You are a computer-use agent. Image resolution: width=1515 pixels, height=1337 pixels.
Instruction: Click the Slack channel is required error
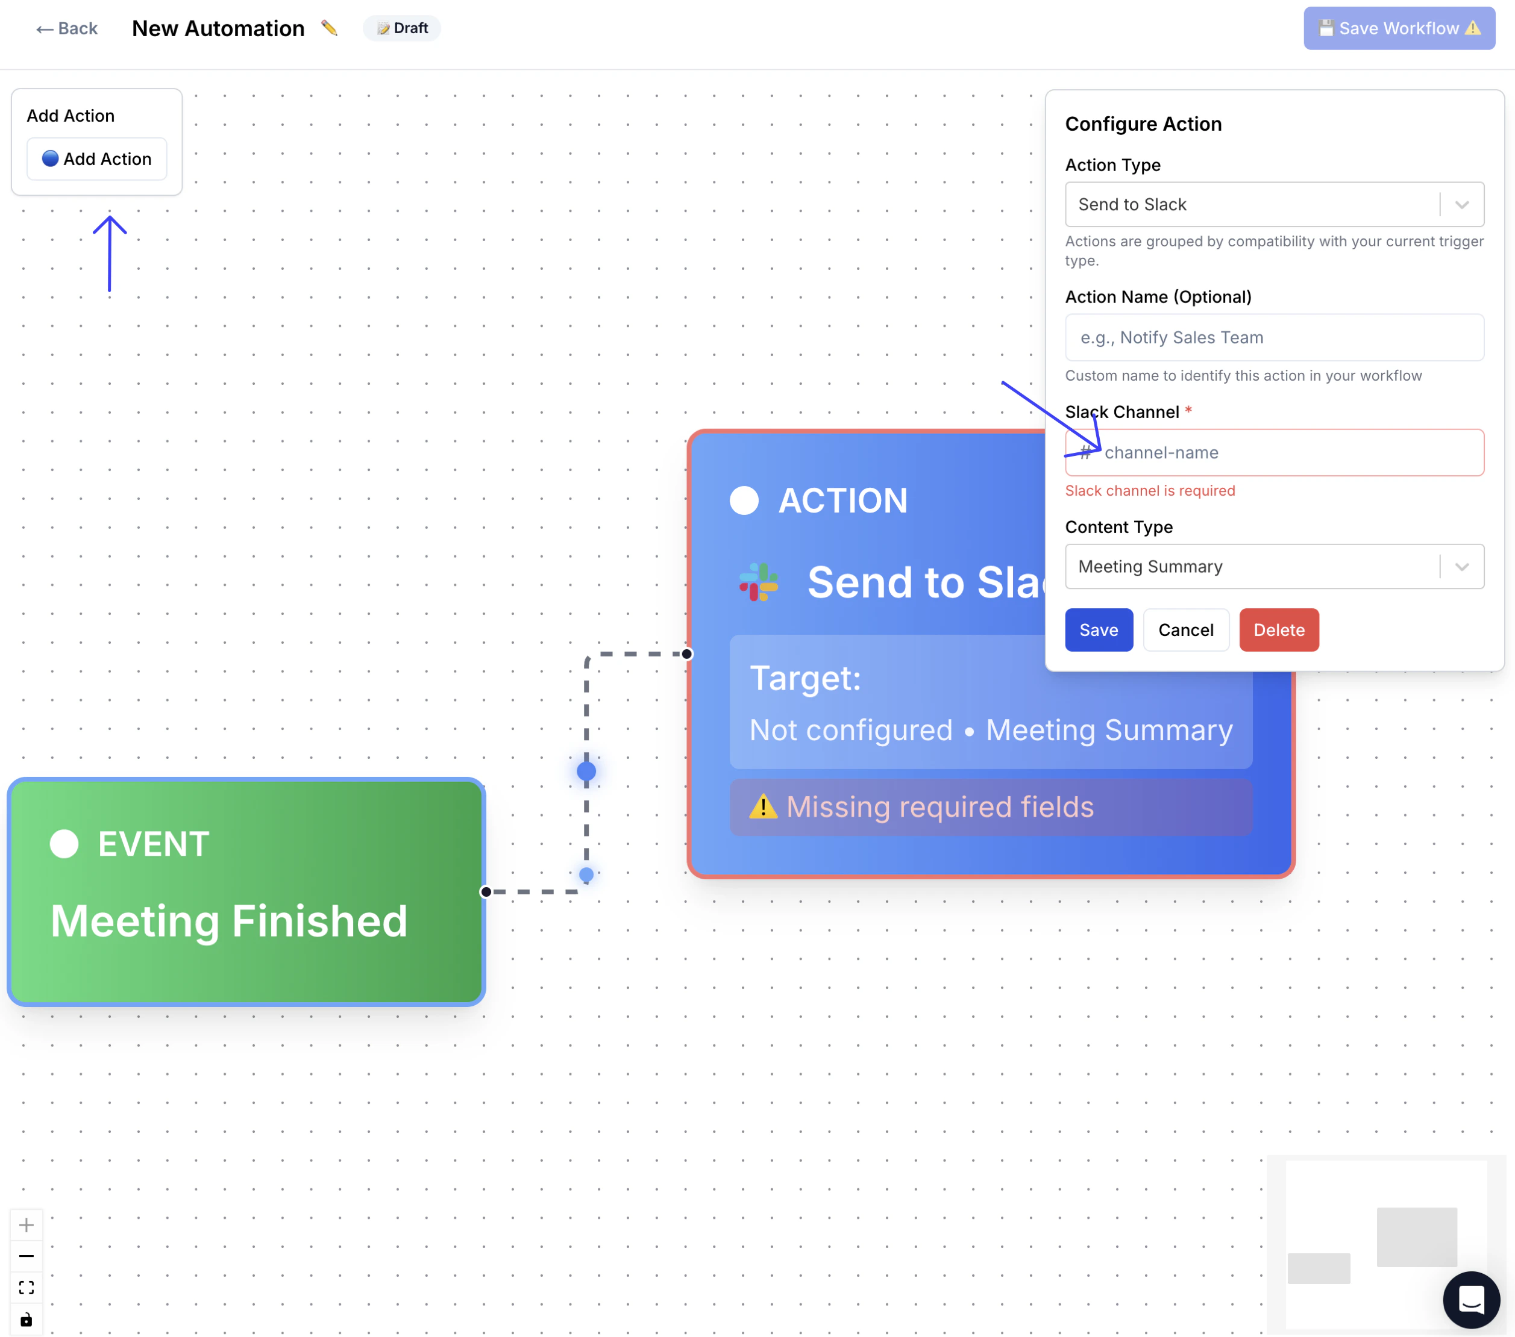coord(1150,491)
